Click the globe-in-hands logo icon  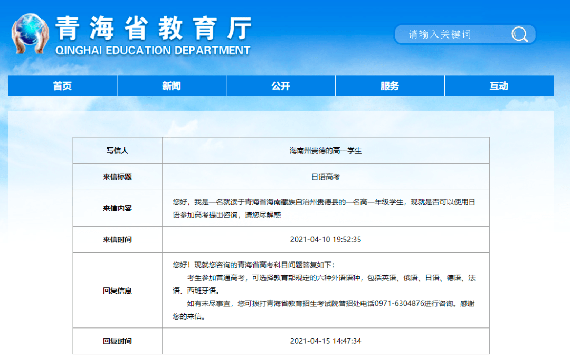tap(31, 33)
